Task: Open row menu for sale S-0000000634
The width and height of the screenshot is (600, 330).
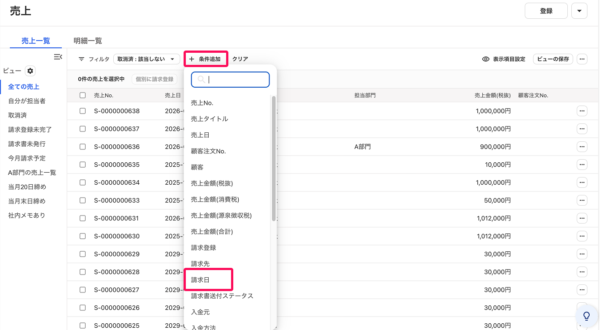Action: 582,182
